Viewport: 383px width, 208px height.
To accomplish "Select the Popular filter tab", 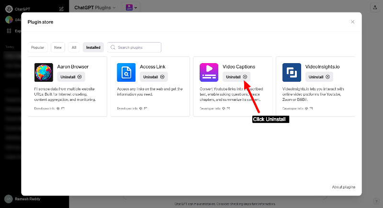I will point(38,47).
